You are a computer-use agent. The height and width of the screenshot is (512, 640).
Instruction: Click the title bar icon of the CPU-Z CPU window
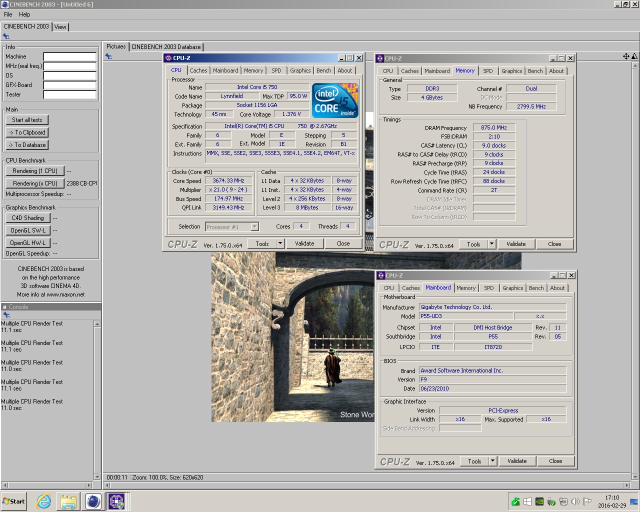[168, 58]
